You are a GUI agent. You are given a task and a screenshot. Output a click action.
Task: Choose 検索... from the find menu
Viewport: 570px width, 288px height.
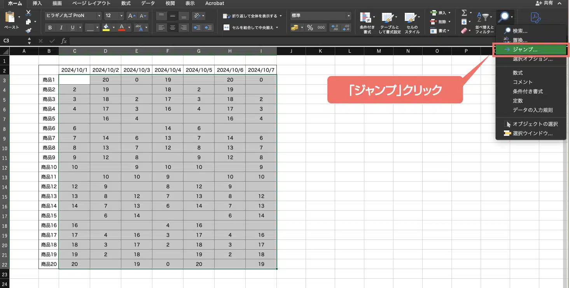pyautogui.click(x=531, y=31)
